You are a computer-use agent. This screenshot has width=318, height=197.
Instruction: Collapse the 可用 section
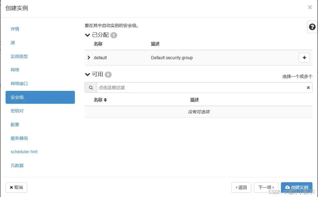[87, 74]
